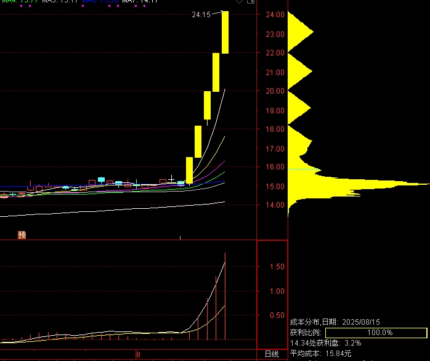Select the yellow candle spanning 16.5 to 18

point(198,142)
